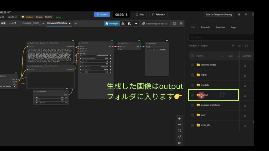269x151 pixels.
Task: Switch to the Logs tab
Action: pos(233,27)
